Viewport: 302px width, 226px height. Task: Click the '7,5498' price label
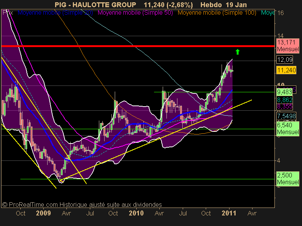[286, 116]
